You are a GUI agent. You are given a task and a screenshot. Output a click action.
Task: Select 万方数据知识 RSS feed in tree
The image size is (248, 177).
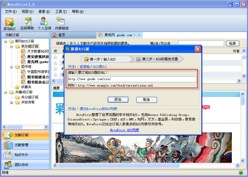tap(35, 51)
